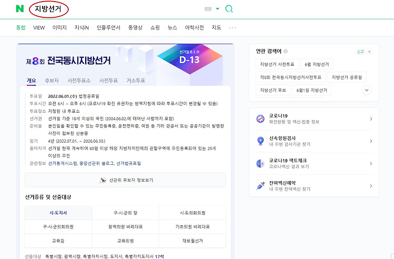Select the 통합 search tab
The height and width of the screenshot is (259, 394).
pos(20,27)
